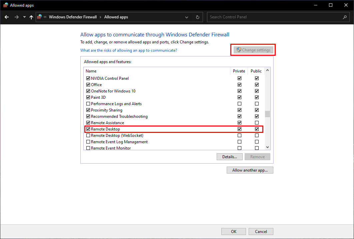Close the Allowed apps window
The width and height of the screenshot is (354, 239).
click(346, 5)
